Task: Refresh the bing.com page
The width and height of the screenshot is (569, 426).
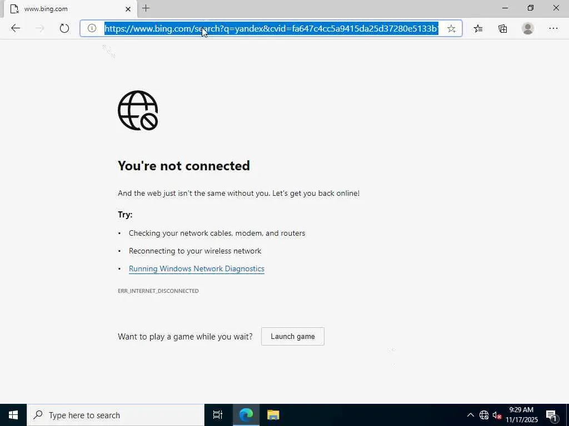Action: [64, 28]
